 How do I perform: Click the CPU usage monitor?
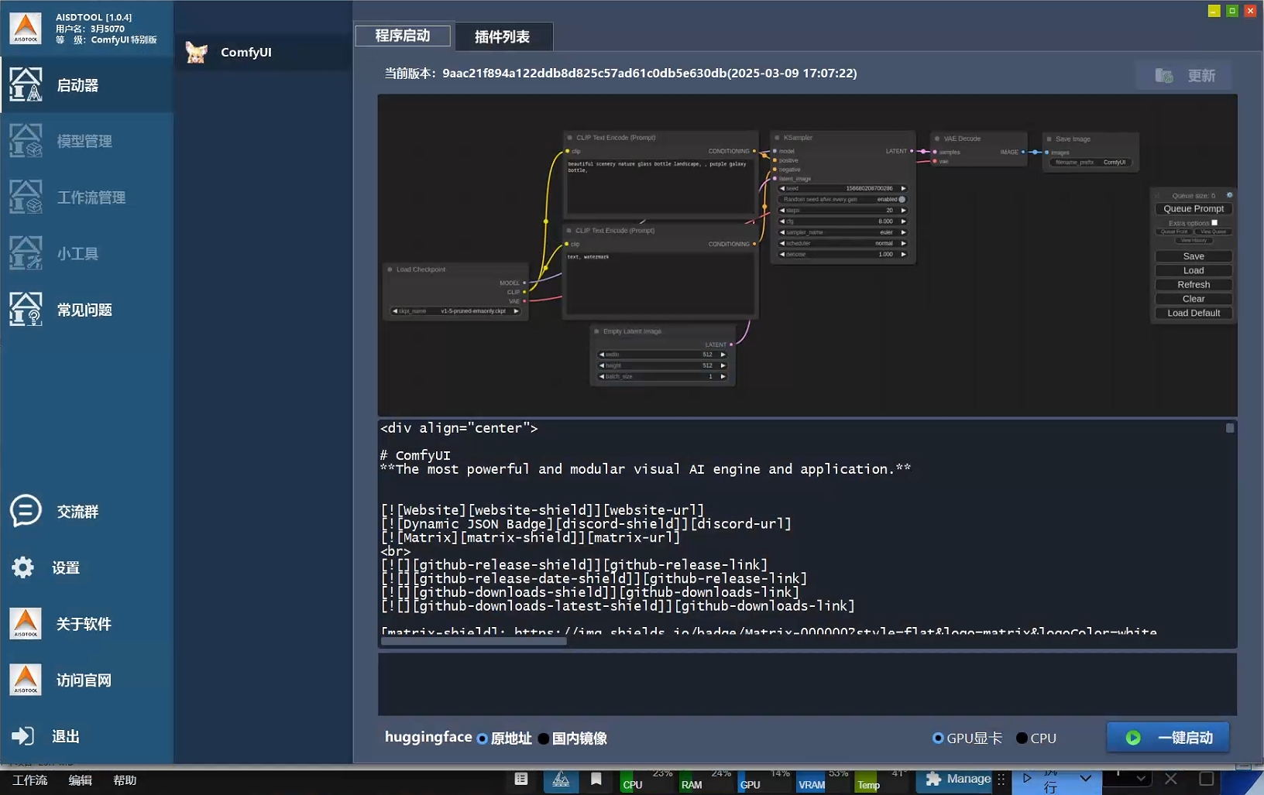click(647, 780)
